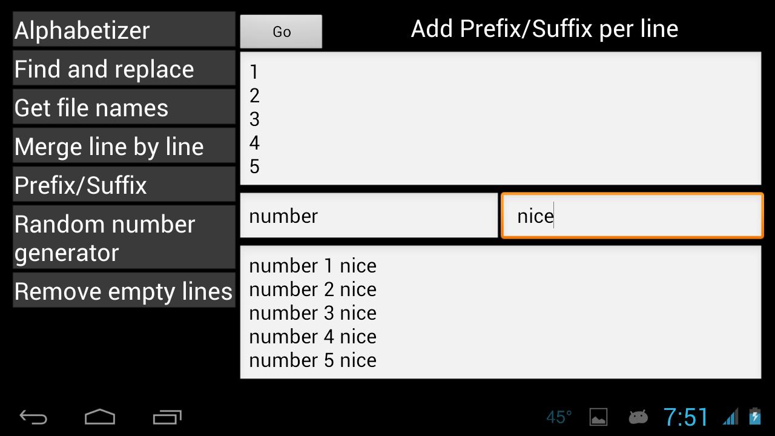Select Find and replace tool
Image resolution: width=775 pixels, height=436 pixels.
(124, 68)
